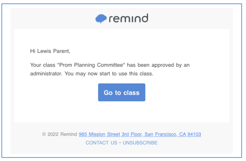Screen dimensions: 246x161
Task: Click the word "administrator" in the message
Action: (x=46, y=74)
